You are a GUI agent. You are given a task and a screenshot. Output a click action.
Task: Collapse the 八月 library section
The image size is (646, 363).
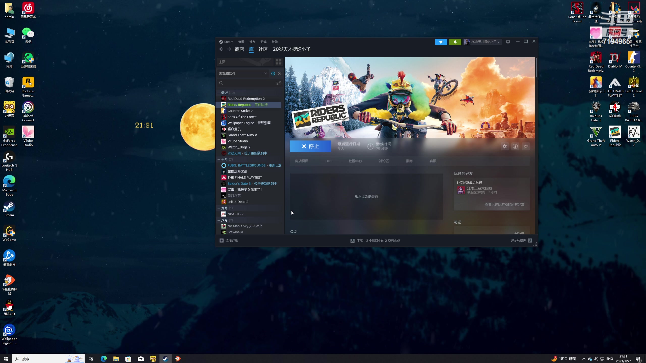click(x=219, y=220)
